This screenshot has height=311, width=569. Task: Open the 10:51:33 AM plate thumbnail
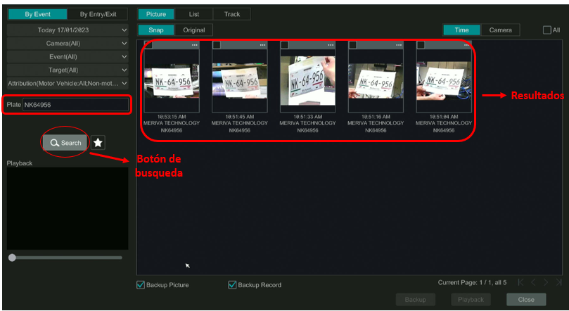[308, 80]
